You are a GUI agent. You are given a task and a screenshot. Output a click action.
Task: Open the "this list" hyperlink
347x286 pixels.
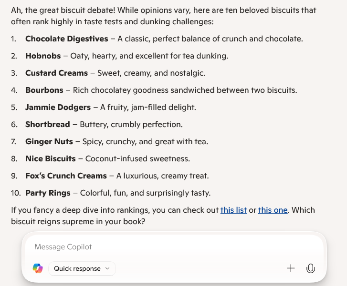(233, 210)
